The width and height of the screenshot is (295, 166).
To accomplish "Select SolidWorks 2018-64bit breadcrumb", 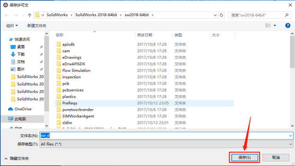I will 96,15.
